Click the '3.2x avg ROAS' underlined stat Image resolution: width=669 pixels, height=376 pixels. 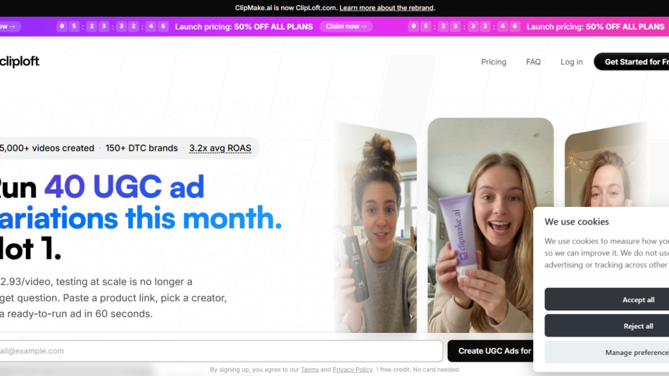[x=220, y=148]
